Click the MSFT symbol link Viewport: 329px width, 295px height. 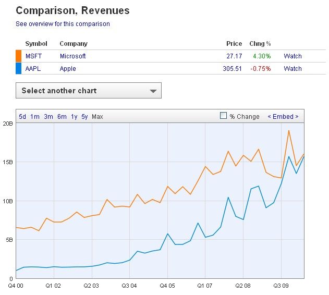pos(33,56)
